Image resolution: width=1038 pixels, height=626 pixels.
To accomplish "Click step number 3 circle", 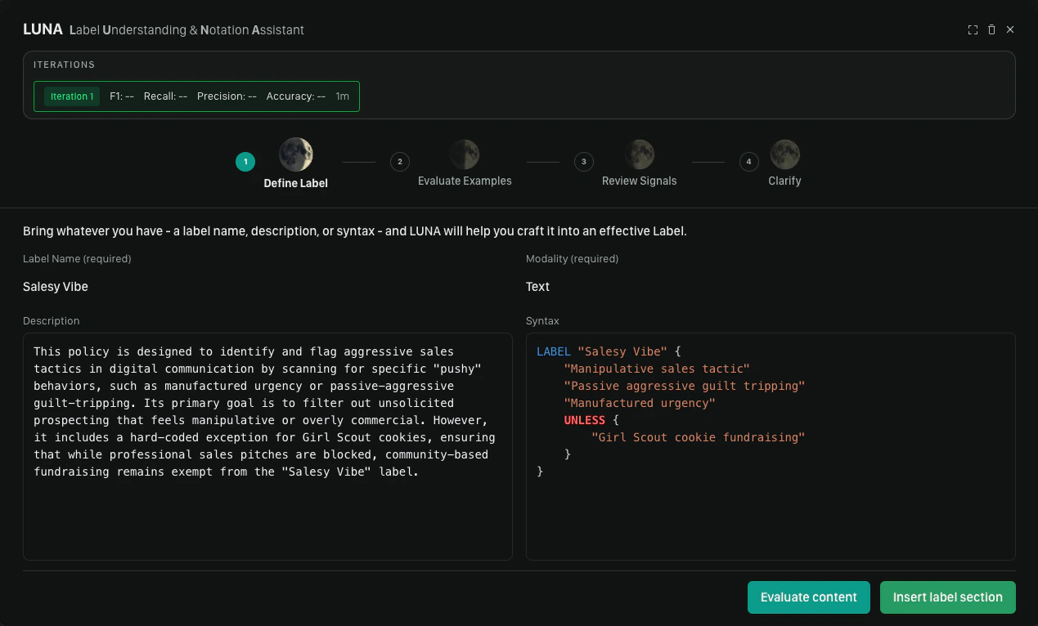I will click(583, 162).
